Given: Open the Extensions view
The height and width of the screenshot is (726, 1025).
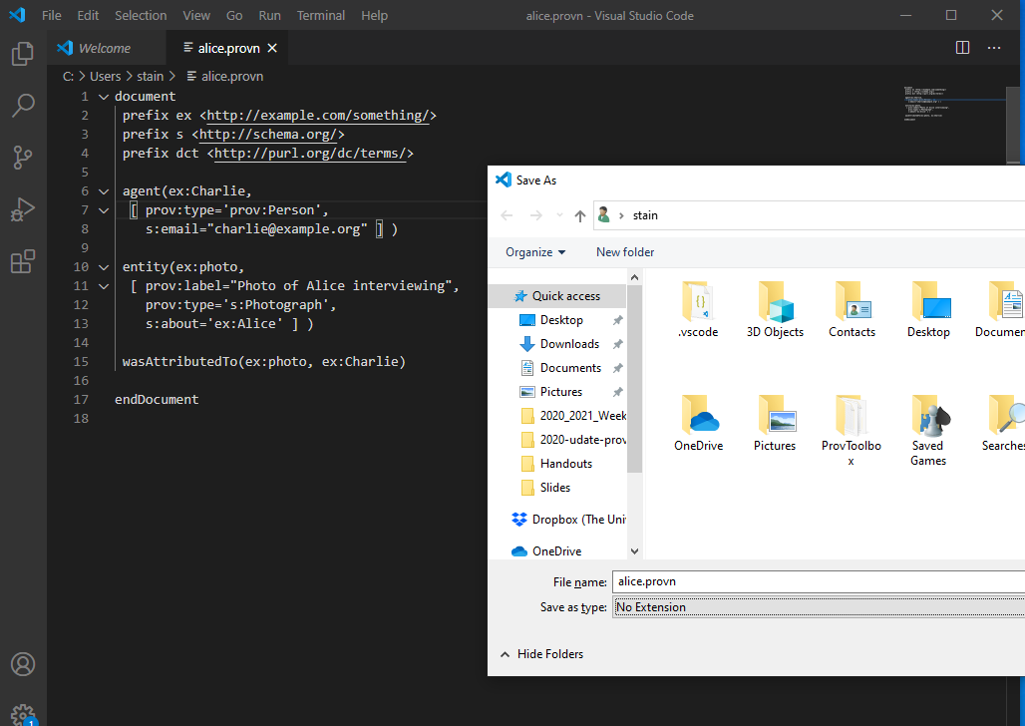Looking at the screenshot, I should click(x=23, y=261).
